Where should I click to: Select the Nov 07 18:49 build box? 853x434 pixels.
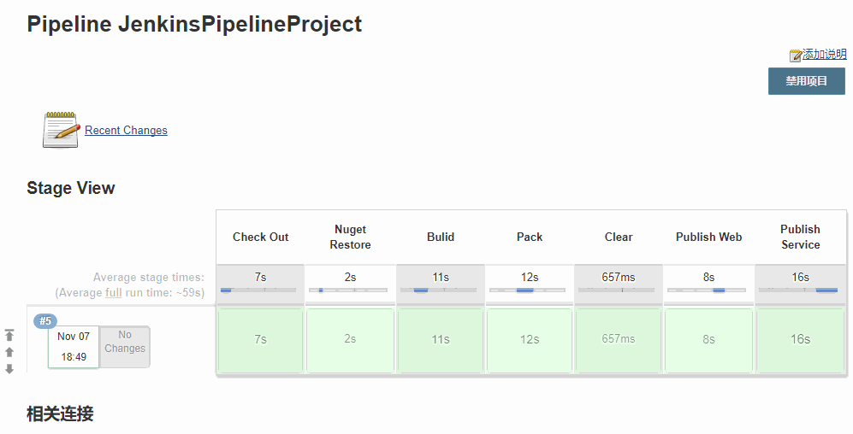coord(74,347)
